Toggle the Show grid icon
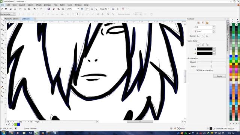240x135 pixels. point(91,9)
